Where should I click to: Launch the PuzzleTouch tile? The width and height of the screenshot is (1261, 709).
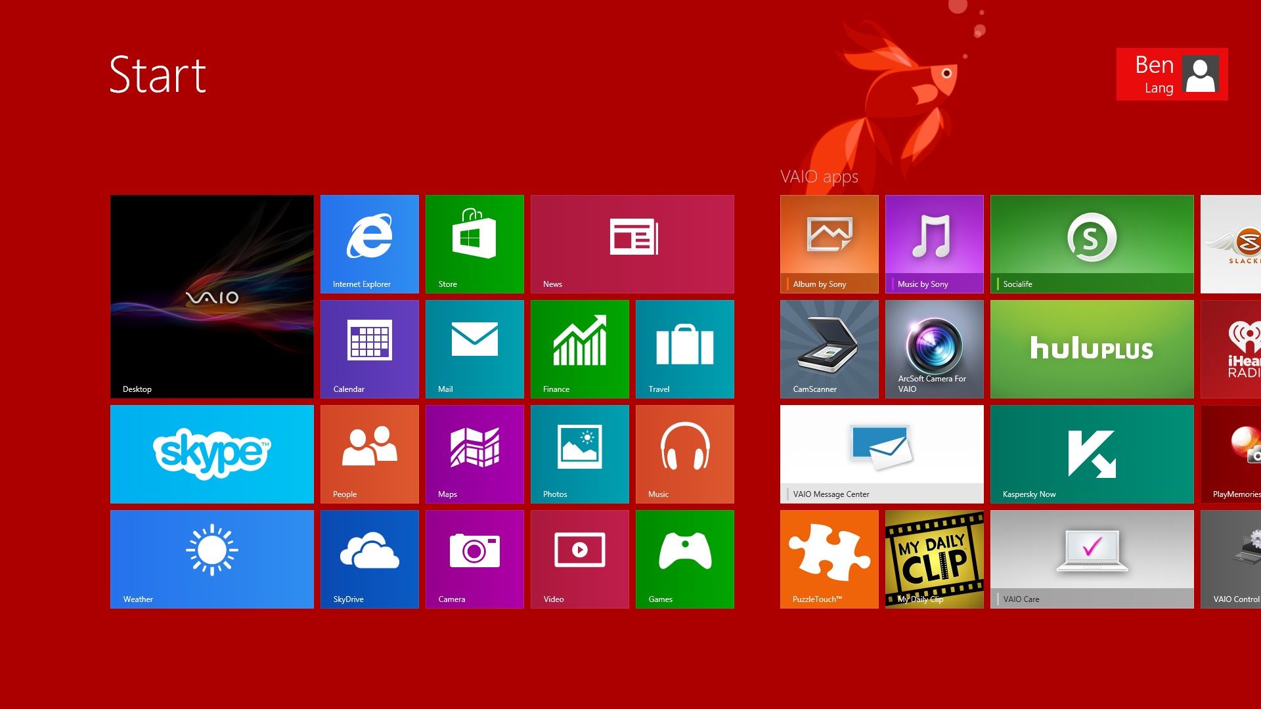(830, 559)
